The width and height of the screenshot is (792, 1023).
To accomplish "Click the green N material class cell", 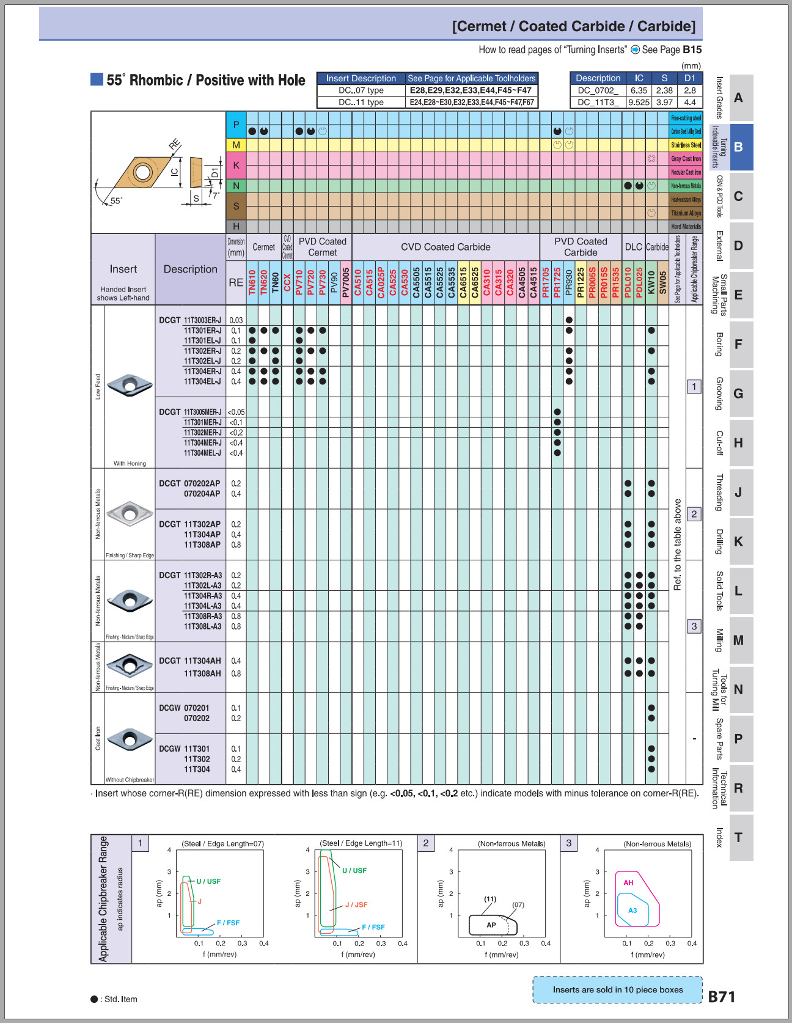I will [236, 186].
